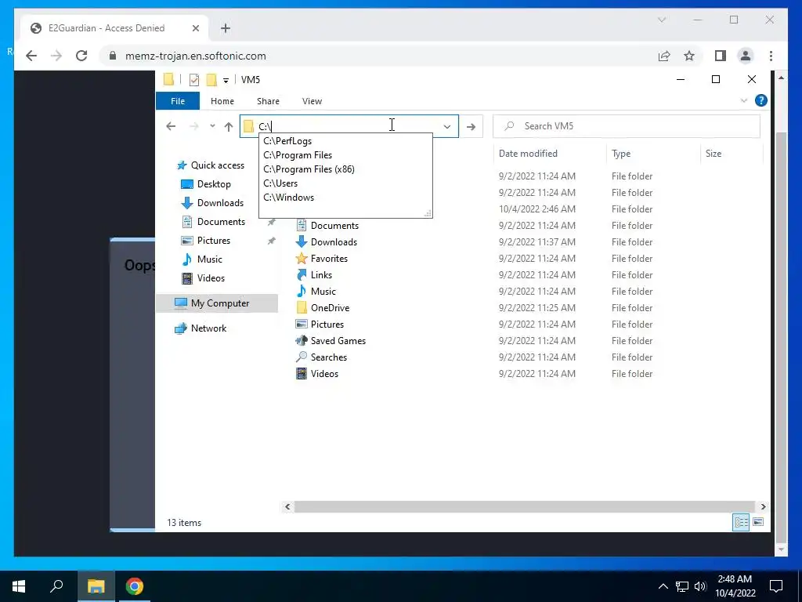Switch to details view layout

tap(741, 522)
